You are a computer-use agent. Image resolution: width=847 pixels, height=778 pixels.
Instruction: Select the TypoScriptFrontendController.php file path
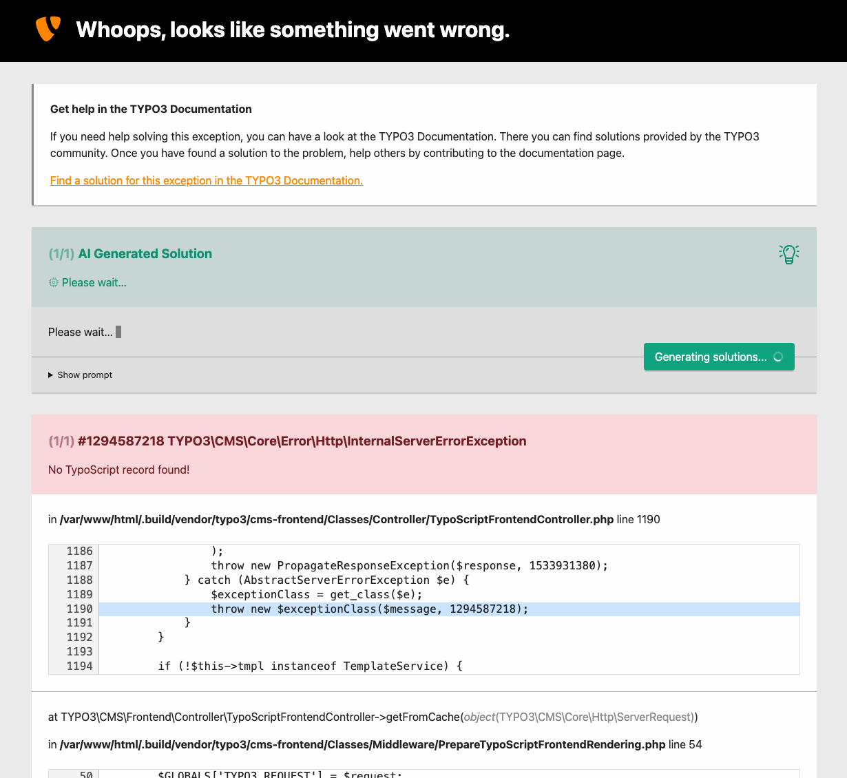tap(335, 519)
